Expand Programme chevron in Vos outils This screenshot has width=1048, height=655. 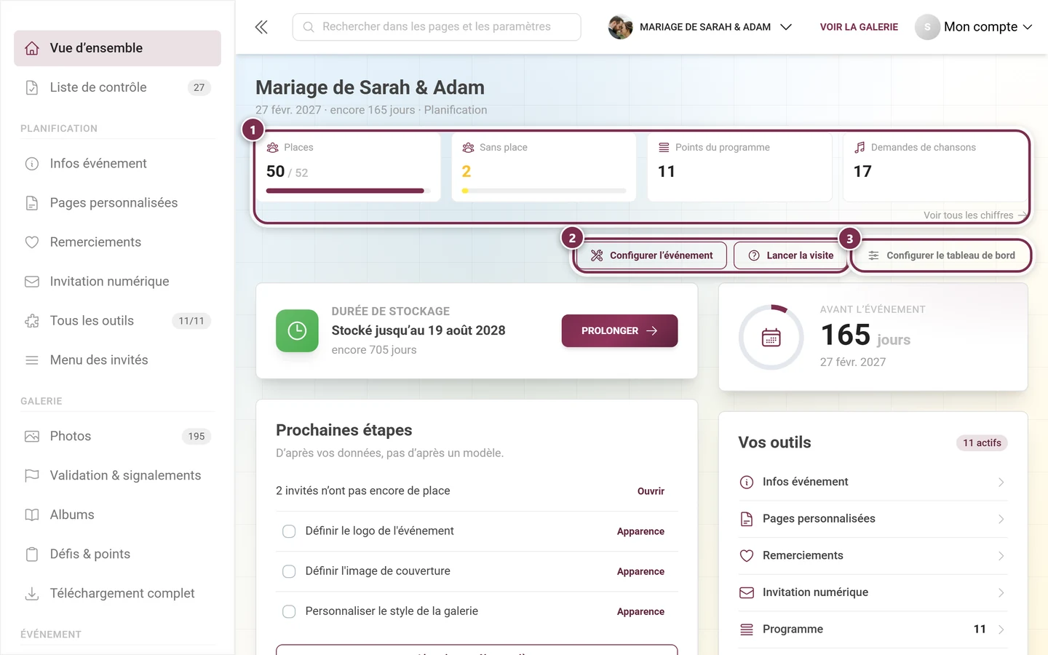1001,630
